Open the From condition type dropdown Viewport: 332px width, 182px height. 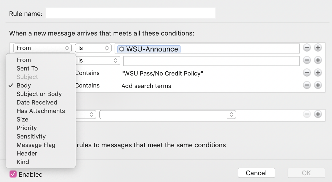point(41,48)
